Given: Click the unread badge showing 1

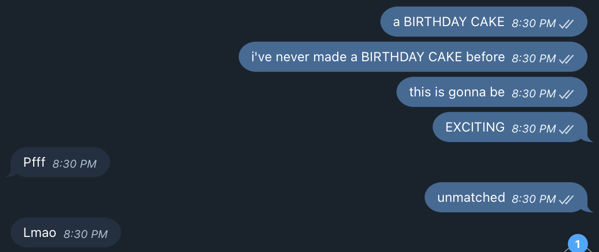Looking at the screenshot, I should (x=577, y=243).
